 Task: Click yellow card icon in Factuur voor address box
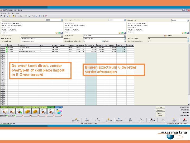pos(183,33)
